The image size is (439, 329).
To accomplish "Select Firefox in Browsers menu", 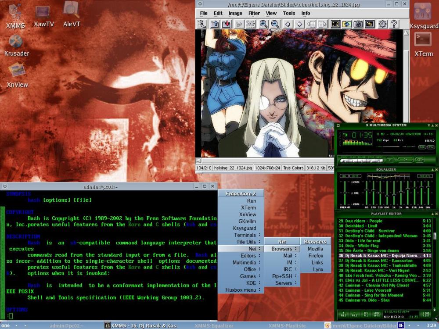I will tap(316, 255).
